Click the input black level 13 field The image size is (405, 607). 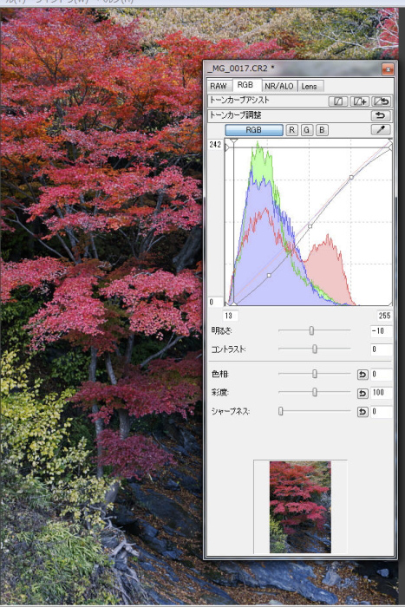[x=231, y=316]
